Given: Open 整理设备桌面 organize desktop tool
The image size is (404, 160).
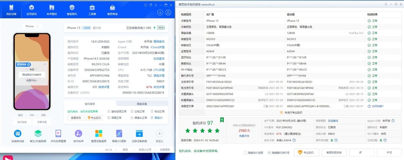Looking at the screenshot, I should pyautogui.click(x=99, y=136).
